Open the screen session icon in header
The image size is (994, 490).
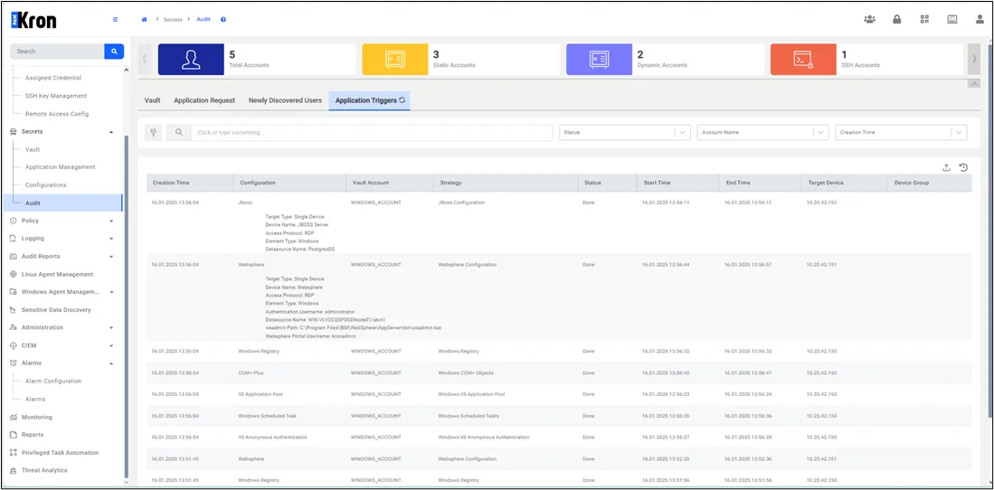click(x=952, y=19)
